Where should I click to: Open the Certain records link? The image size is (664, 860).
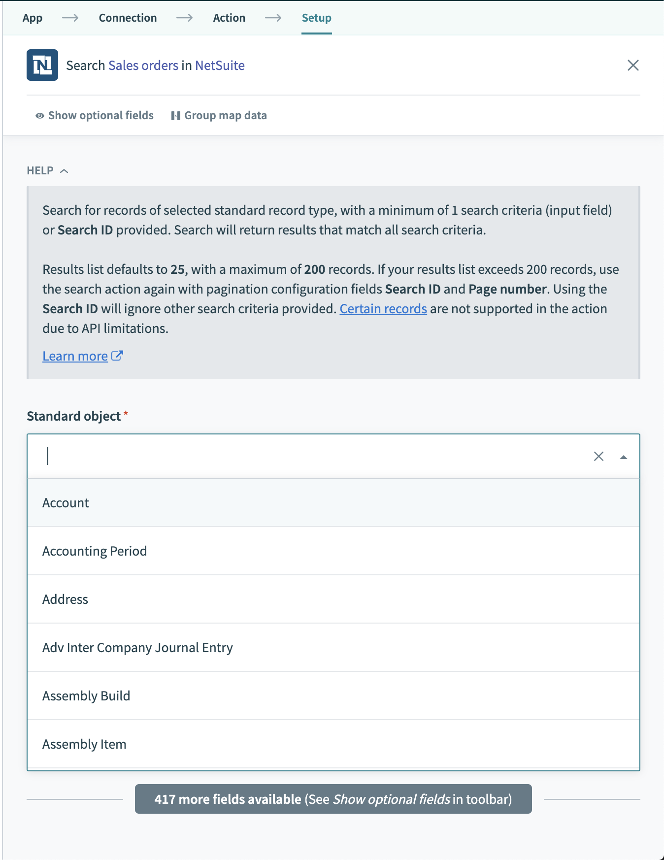[383, 308]
